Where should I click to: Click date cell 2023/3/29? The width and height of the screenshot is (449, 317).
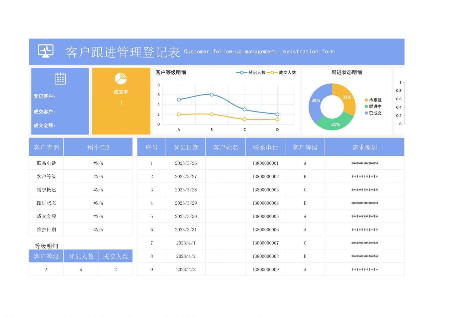[x=186, y=203]
